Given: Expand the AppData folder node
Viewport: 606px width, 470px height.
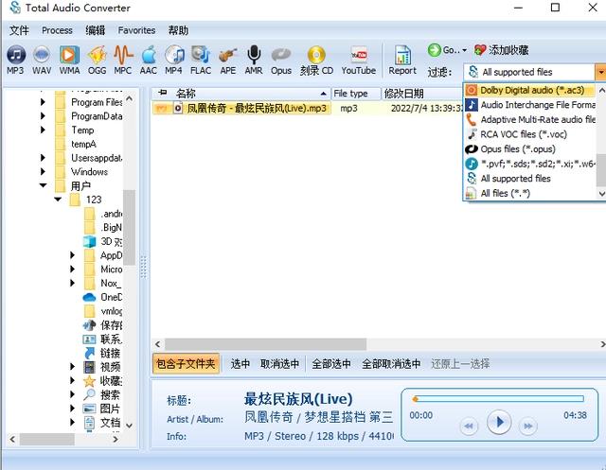Looking at the screenshot, I should (72, 255).
